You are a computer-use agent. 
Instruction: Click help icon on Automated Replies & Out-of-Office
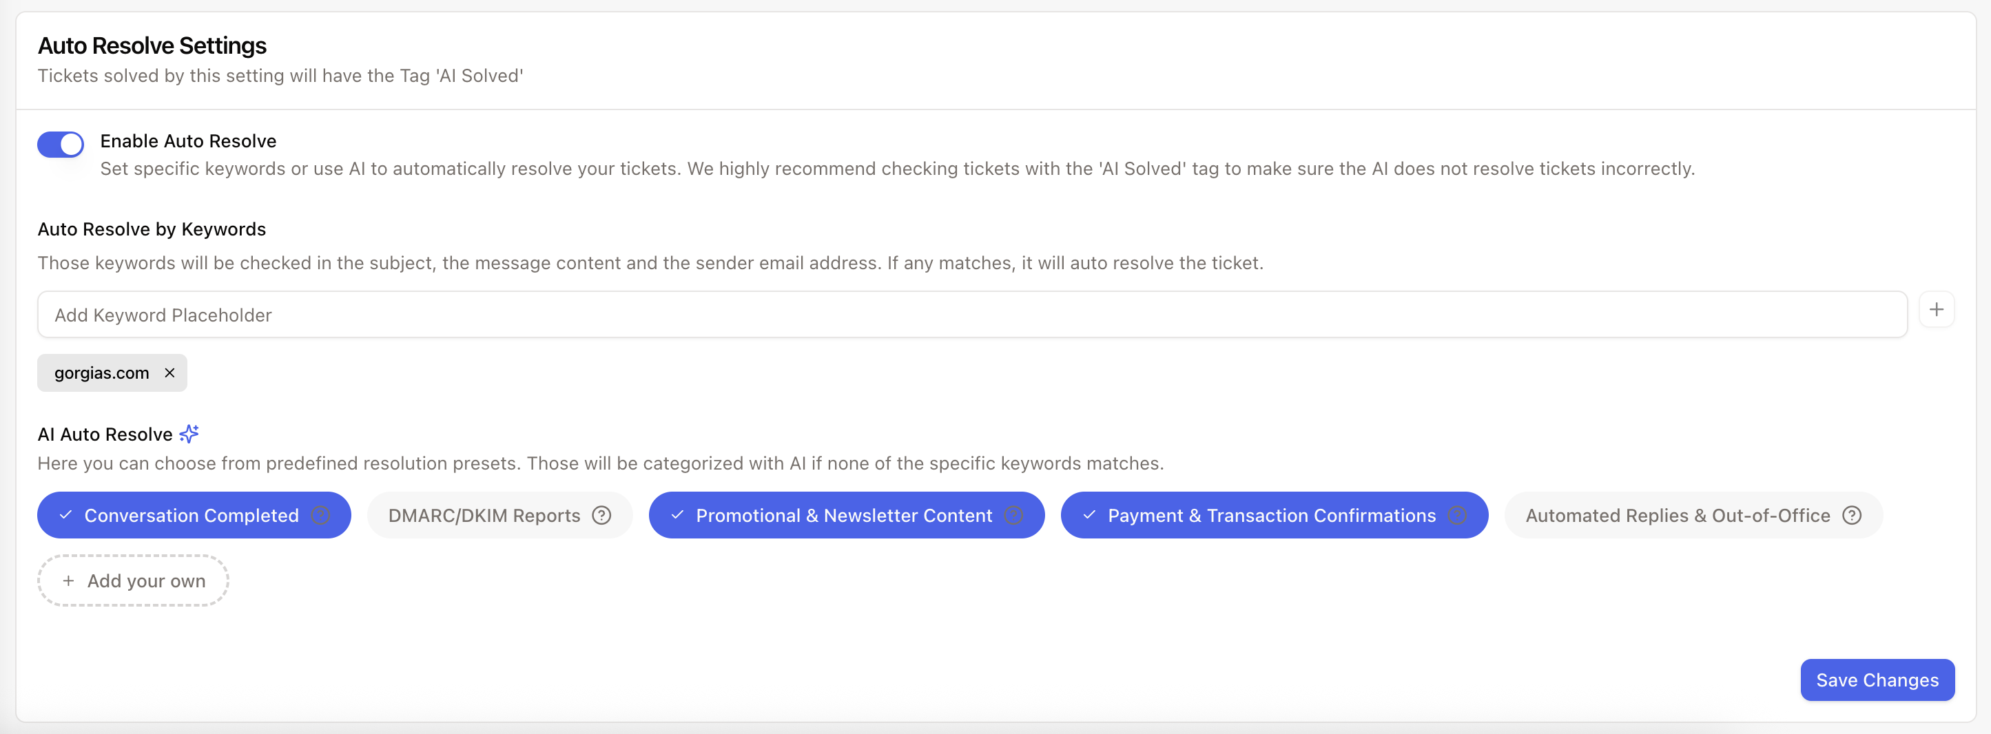coord(1852,515)
